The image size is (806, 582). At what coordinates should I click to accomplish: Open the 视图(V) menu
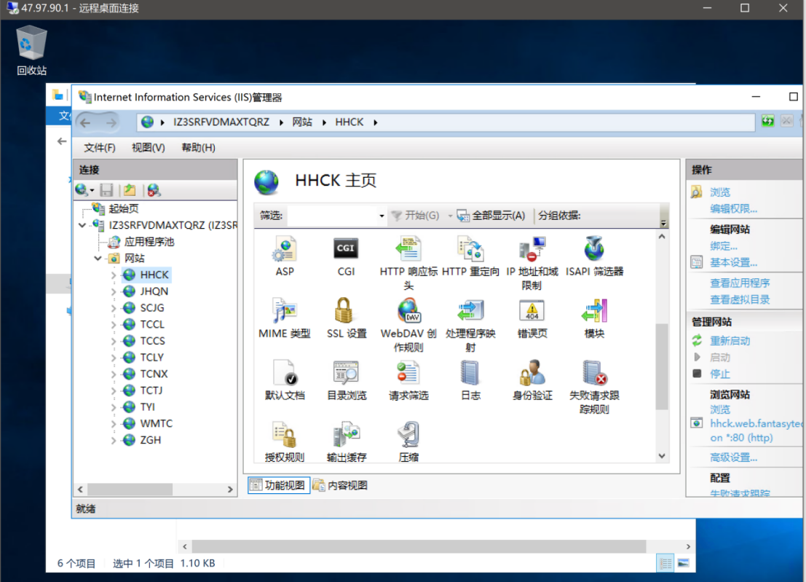pyautogui.click(x=148, y=148)
